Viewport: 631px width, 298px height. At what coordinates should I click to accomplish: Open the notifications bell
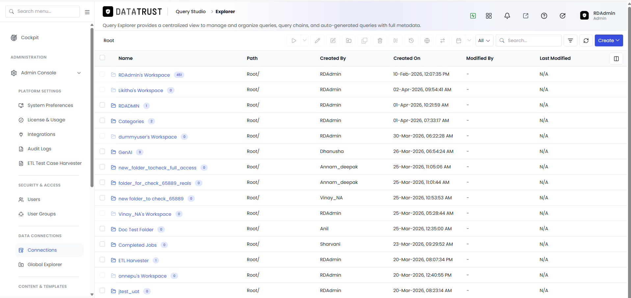(x=507, y=16)
